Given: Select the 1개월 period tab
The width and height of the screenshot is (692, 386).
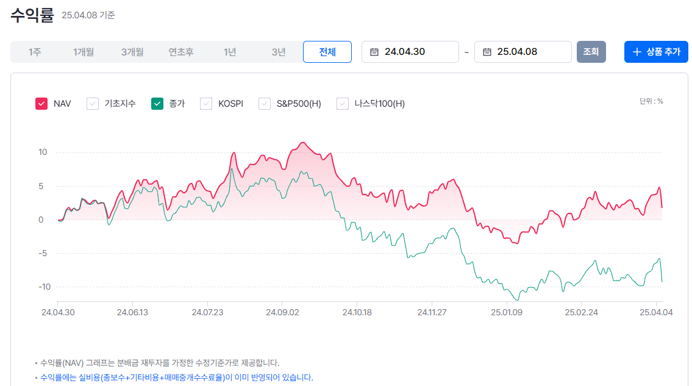Looking at the screenshot, I should coord(84,52).
